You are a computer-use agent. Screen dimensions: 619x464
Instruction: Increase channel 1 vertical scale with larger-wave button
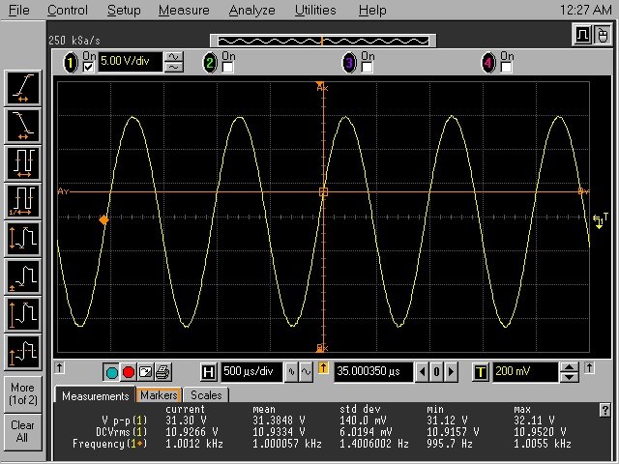click(174, 57)
